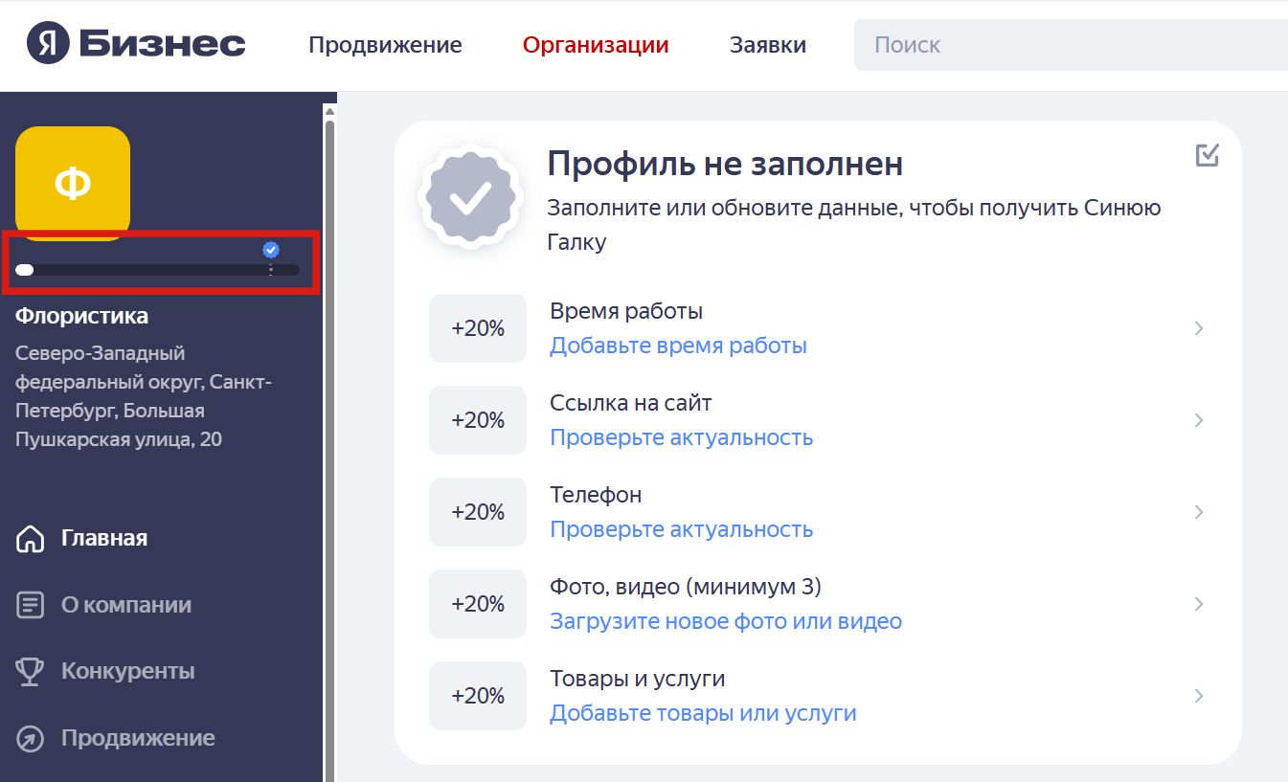Expand the Телефон row chevron
The height and width of the screenshot is (782, 1288).
[x=1199, y=512]
